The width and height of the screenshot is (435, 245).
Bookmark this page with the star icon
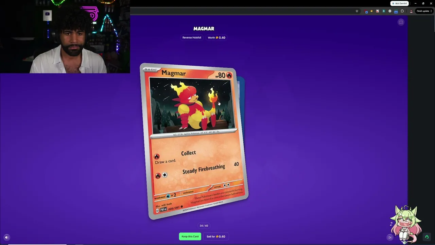click(357, 11)
